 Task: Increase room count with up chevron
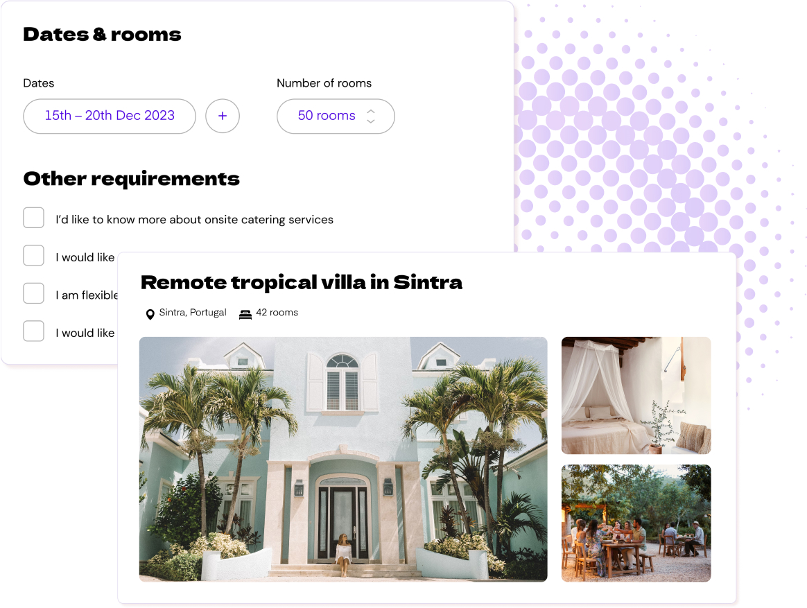370,111
